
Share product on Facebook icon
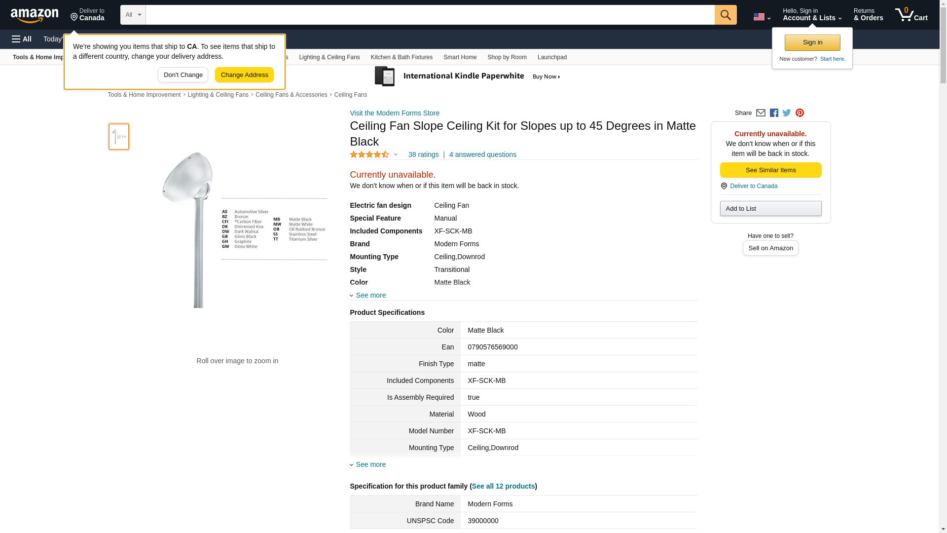coord(774,113)
